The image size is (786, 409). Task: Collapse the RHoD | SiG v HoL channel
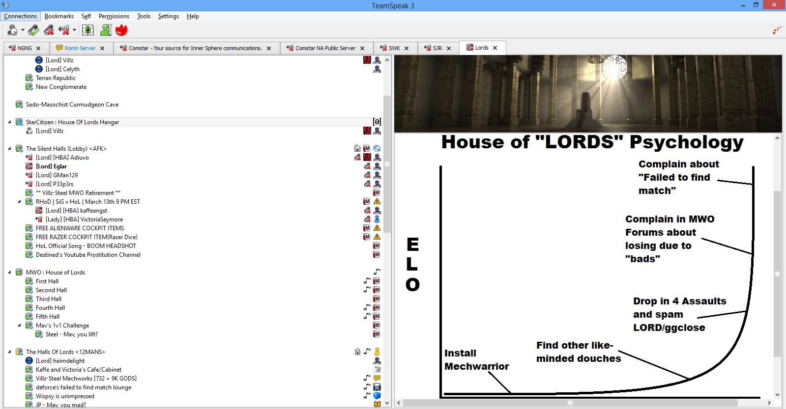(19, 201)
